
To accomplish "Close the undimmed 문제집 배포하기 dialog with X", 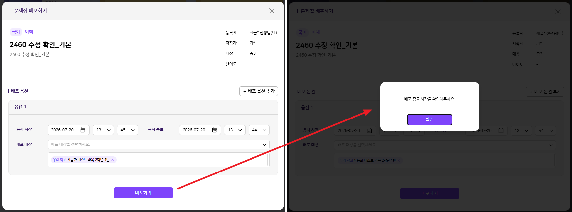I will (272, 11).
